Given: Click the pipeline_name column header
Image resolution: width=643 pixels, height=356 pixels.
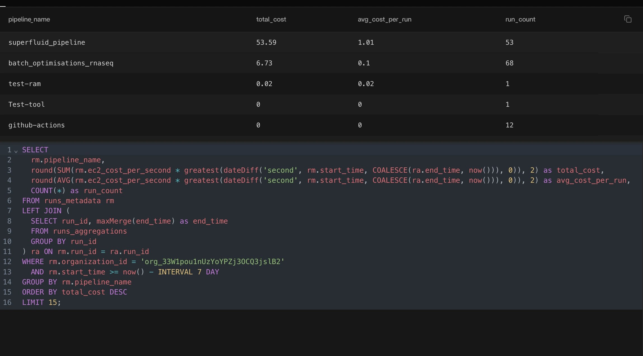Looking at the screenshot, I should pos(29,19).
